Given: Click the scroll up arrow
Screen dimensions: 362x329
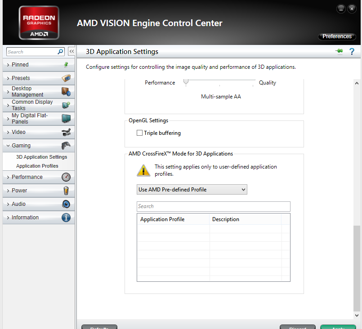Looking at the screenshot, I should coord(357,83).
